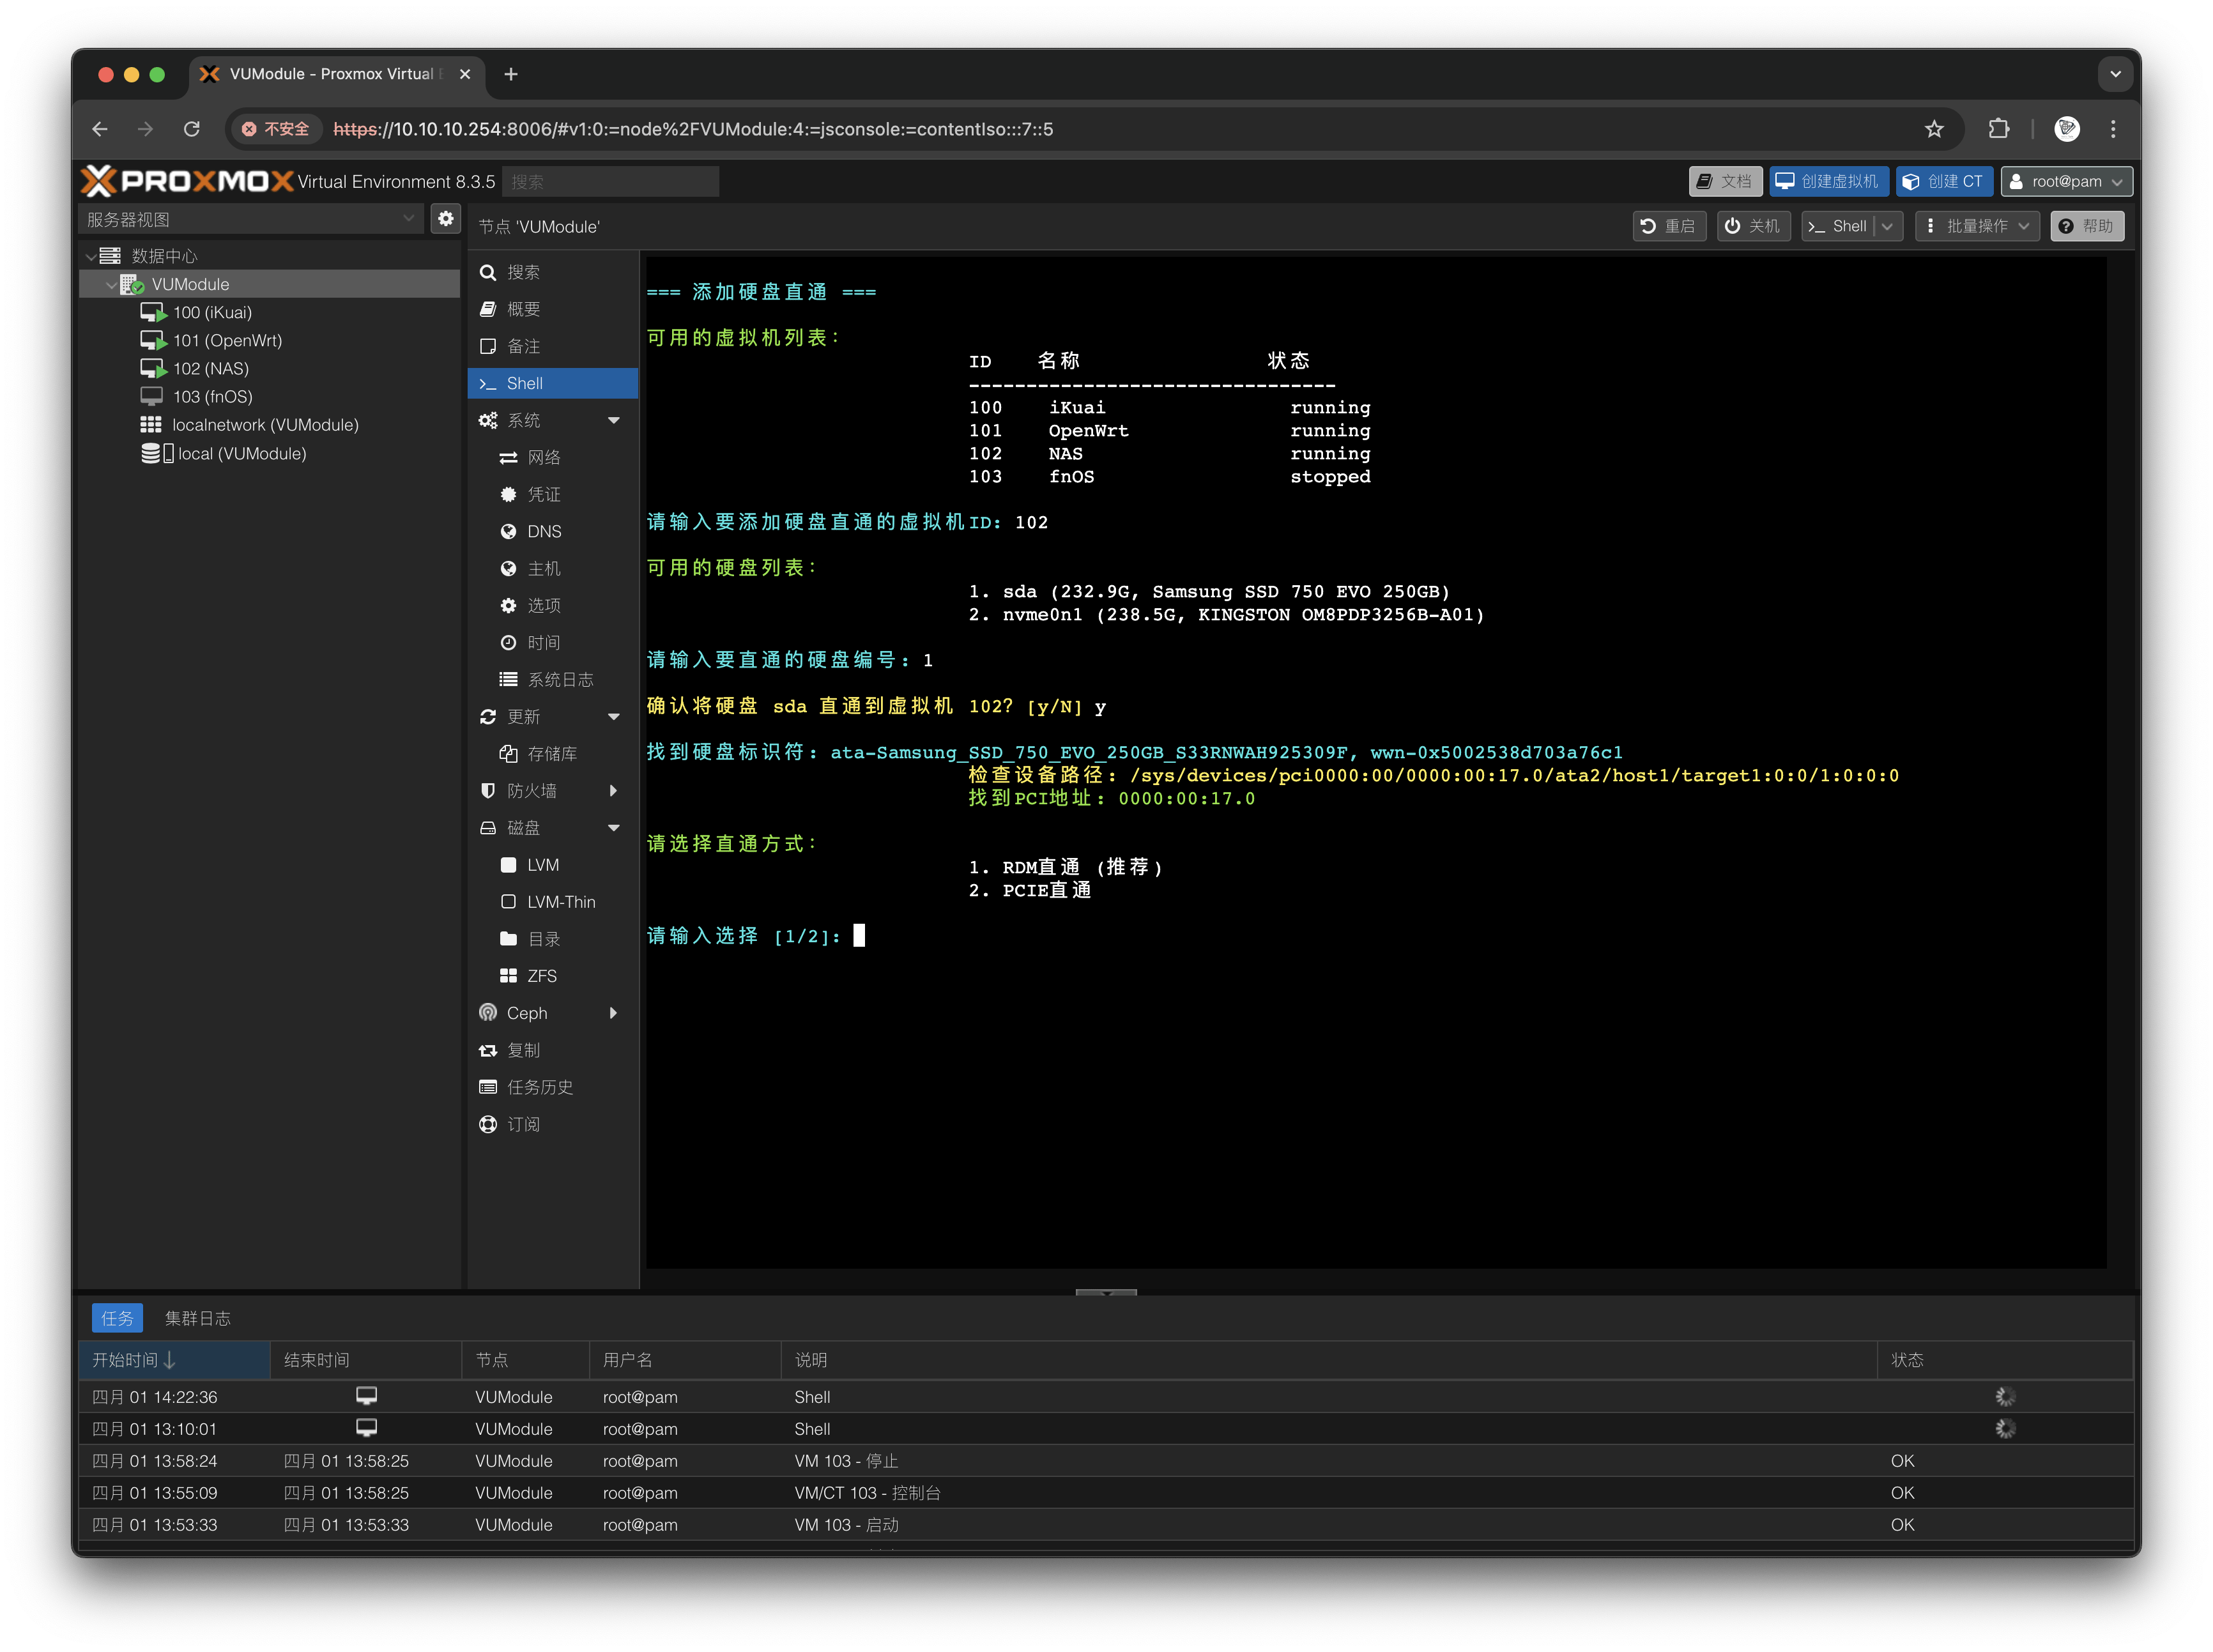Open the Shell button dropdown arrow
The image size is (2213, 1652).
[1887, 226]
